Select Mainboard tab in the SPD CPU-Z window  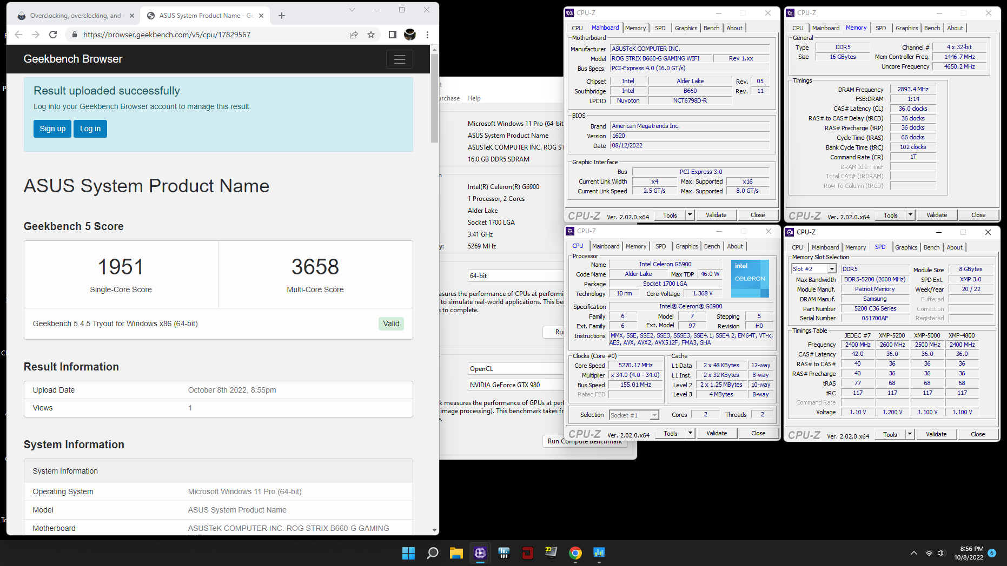825,247
